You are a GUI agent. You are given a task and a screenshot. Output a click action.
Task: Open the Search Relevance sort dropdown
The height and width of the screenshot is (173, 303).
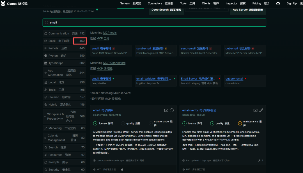pyautogui.click(x=207, y=9)
